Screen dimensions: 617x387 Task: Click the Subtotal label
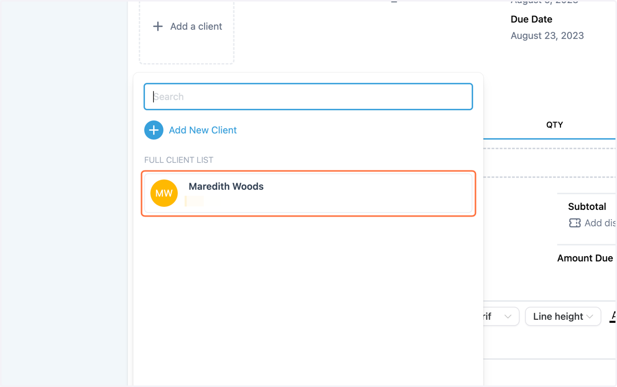587,207
